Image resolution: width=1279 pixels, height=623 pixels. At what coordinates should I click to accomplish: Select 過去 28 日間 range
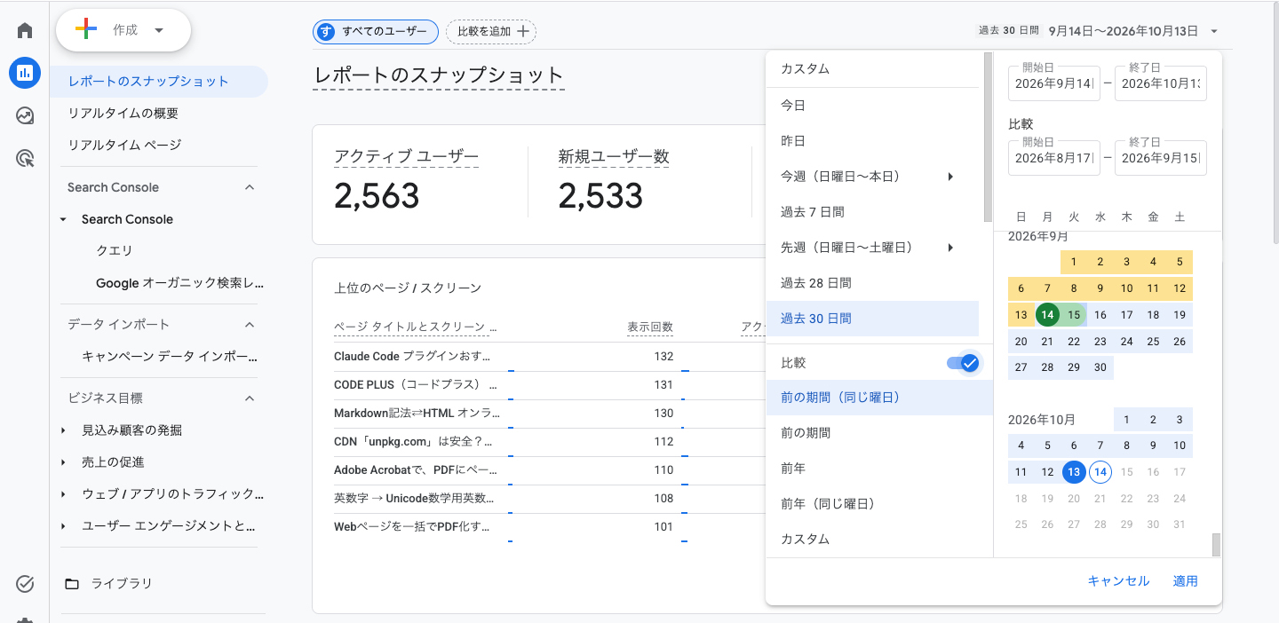pos(872,282)
